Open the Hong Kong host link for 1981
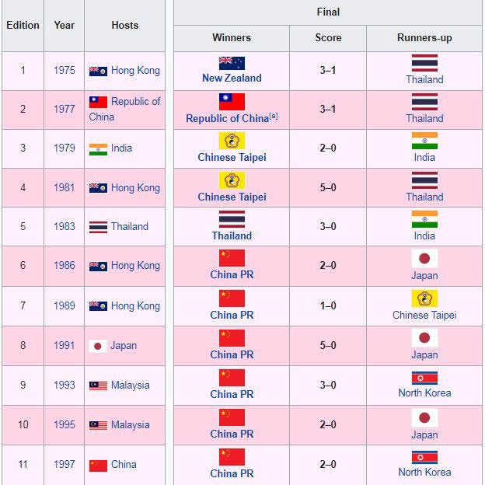The width and height of the screenshot is (485, 485). point(135,188)
